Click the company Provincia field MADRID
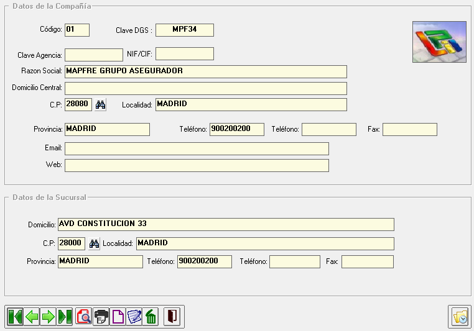This screenshot has width=474, height=331. 108,129
